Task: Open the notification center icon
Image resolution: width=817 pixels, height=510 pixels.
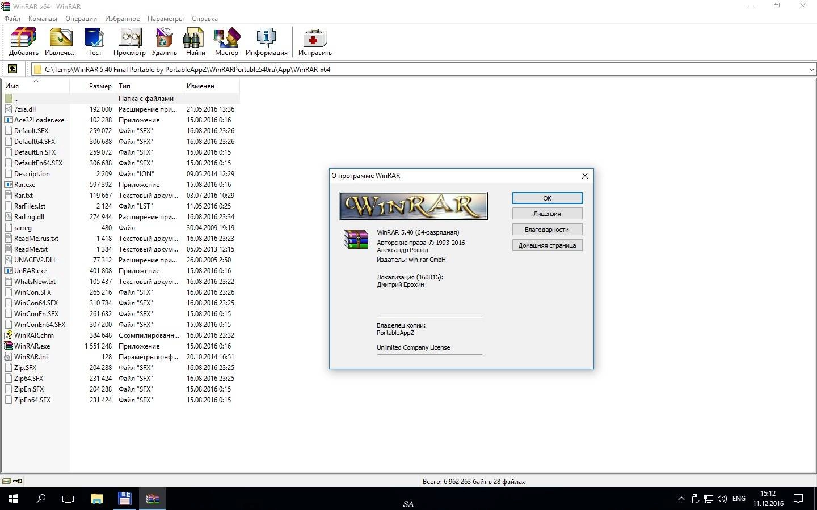Action: (798, 499)
